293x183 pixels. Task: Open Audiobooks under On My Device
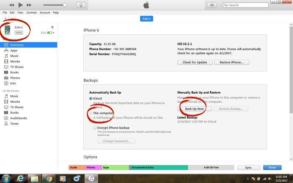pyautogui.click(x=18, y=118)
